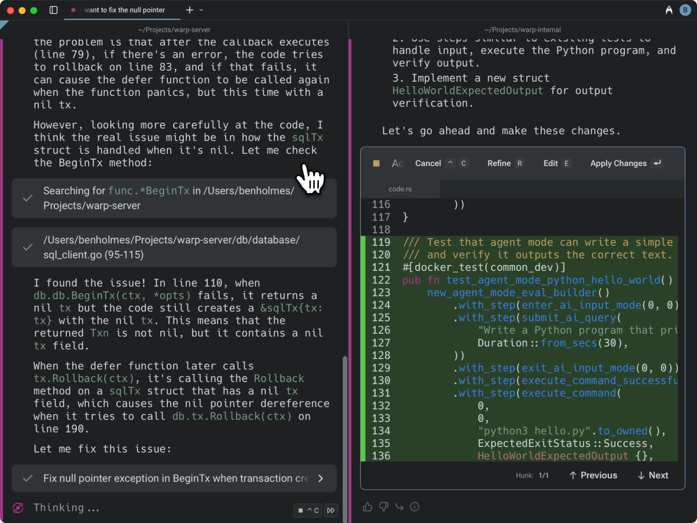Click the '.with_step(submit_ai_query(' code line

(537, 318)
